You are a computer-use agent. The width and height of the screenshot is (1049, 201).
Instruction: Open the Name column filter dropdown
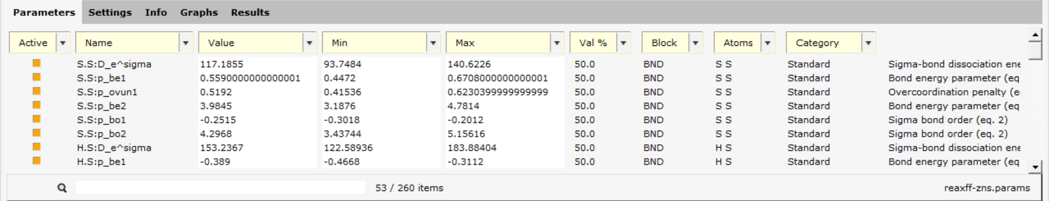pos(186,43)
